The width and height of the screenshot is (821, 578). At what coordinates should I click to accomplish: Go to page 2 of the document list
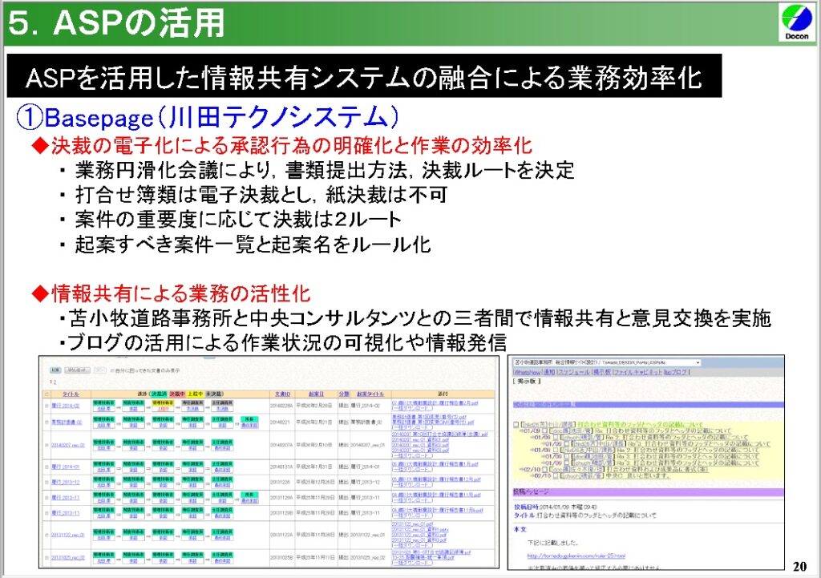pos(55,382)
